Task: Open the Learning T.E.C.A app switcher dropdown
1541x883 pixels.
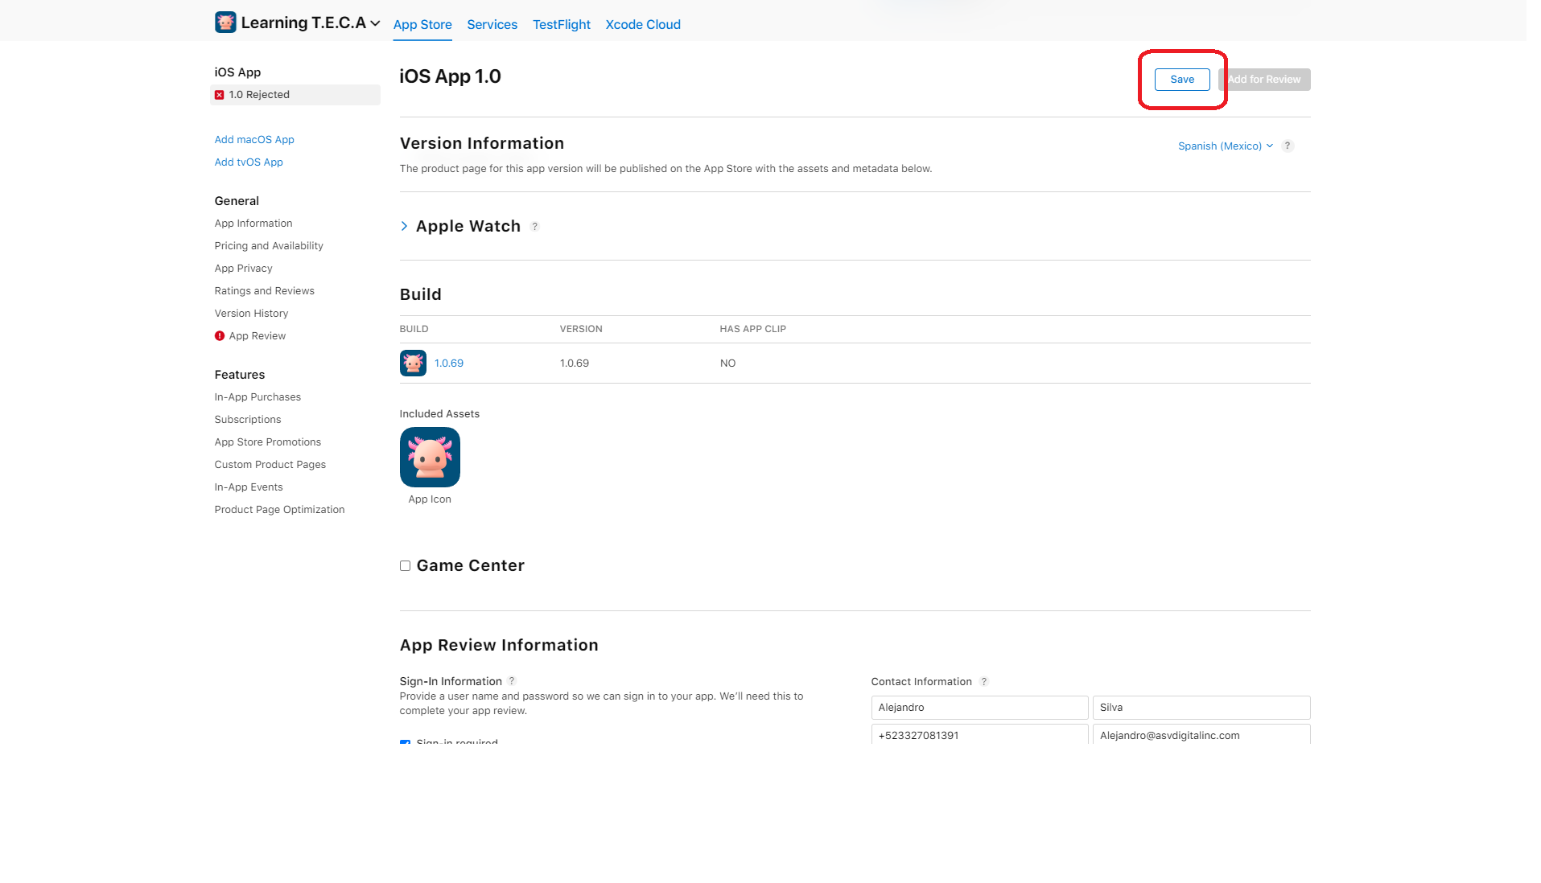Action: (375, 23)
